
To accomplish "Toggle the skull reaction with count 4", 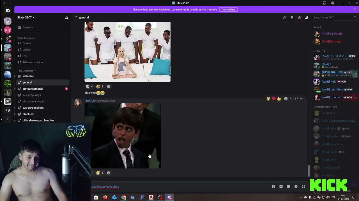I will [x=89, y=87].
